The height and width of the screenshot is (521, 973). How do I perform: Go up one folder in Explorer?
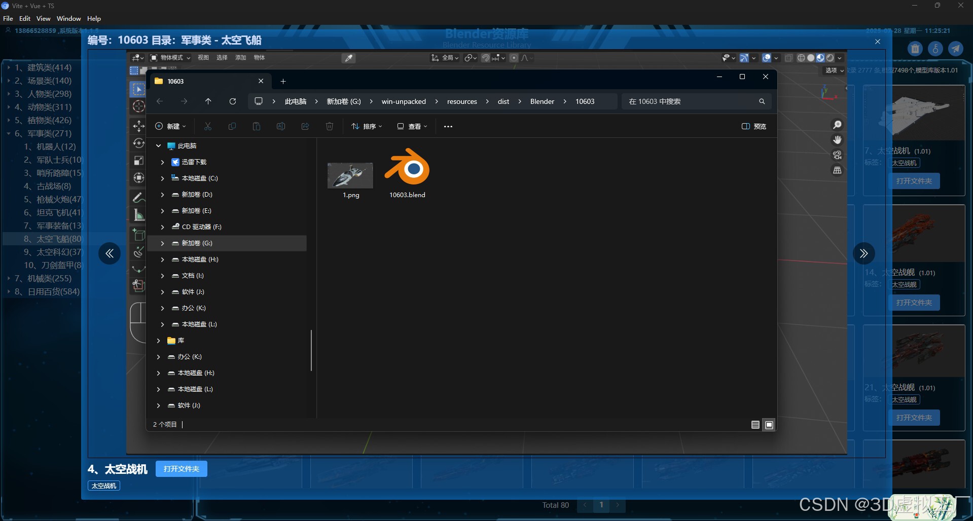[x=208, y=101]
